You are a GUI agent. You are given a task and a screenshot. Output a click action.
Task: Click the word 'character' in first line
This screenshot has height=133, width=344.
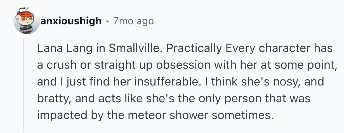pos(284,49)
